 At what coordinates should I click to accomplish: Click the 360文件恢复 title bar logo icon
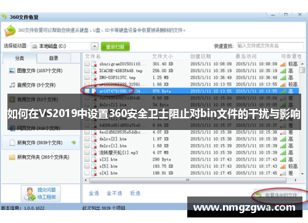pyautogui.click(x=4, y=17)
